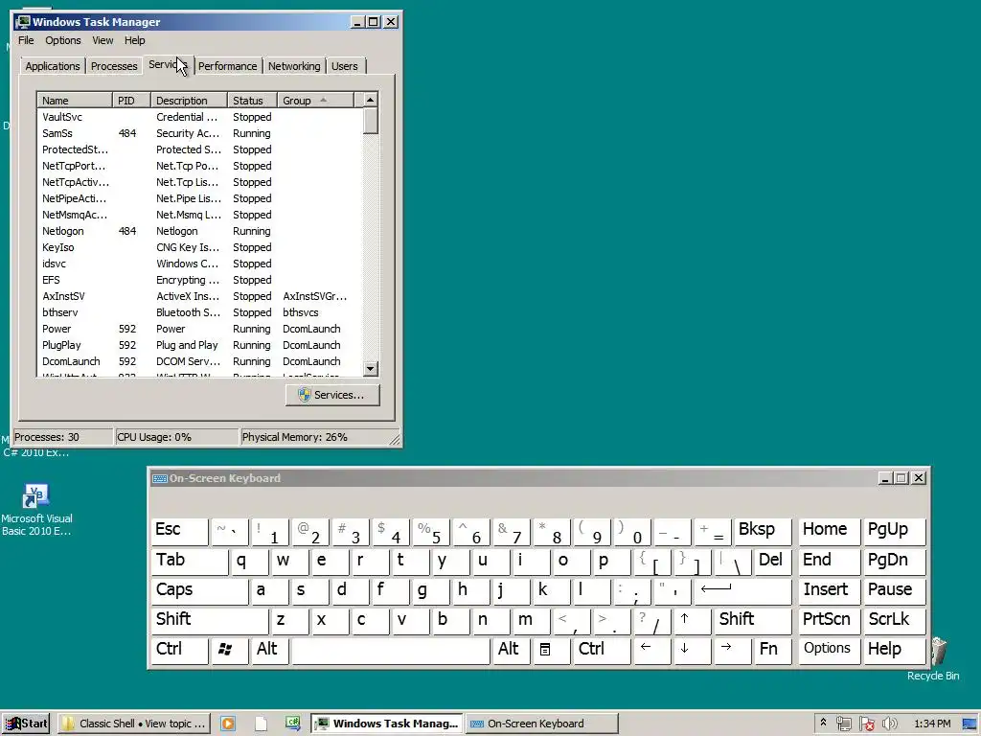Screen dimensions: 981x736
Task: Toggle right Shift key on On-Screen Keyboard
Action: coord(753,620)
